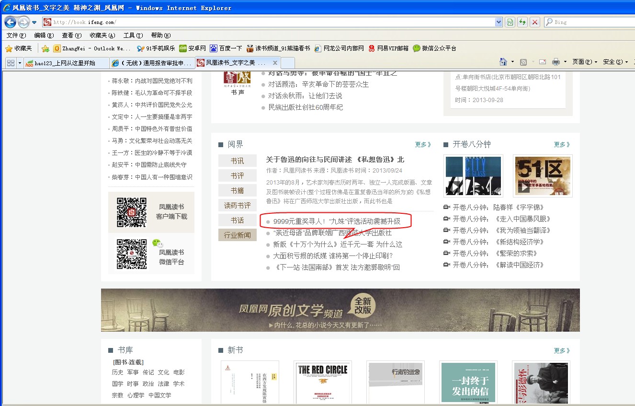Image resolution: width=635 pixels, height=406 pixels.
Task: Open the 收藏夹 menu in menu bar
Action: pyautogui.click(x=102, y=35)
